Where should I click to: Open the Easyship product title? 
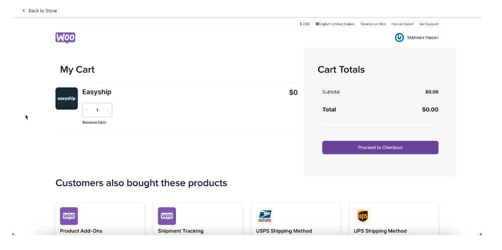[x=97, y=92]
